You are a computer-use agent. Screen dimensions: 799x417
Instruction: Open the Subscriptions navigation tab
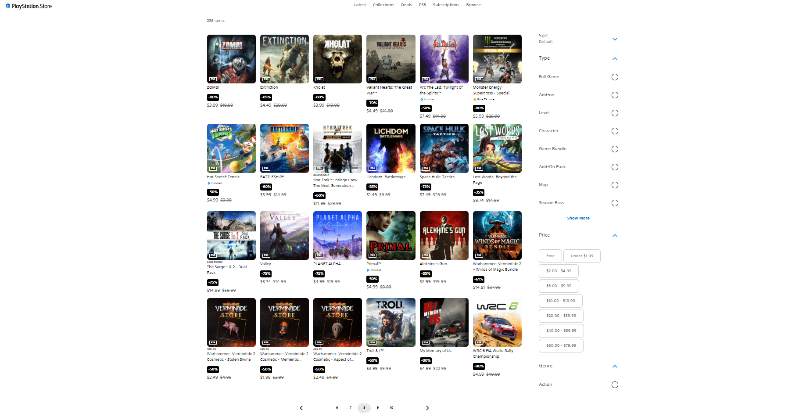(446, 5)
